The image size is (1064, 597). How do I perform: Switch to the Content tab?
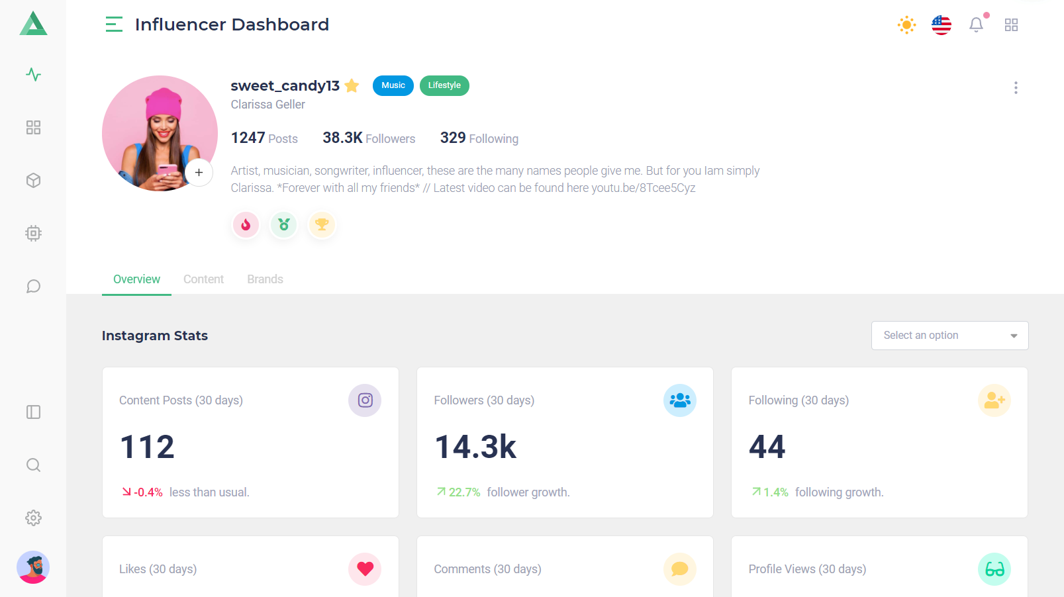(203, 279)
